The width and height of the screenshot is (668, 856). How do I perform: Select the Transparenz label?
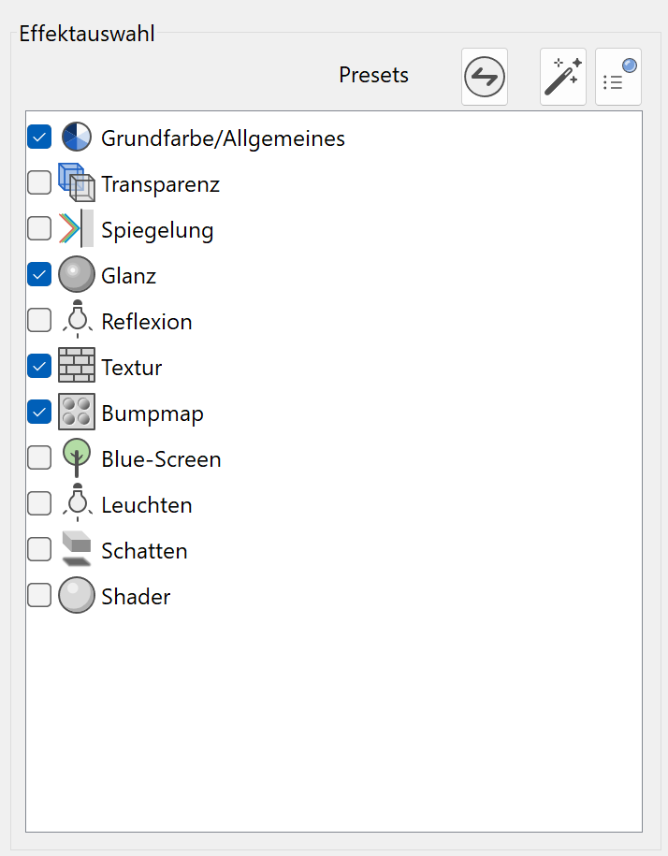[161, 184]
